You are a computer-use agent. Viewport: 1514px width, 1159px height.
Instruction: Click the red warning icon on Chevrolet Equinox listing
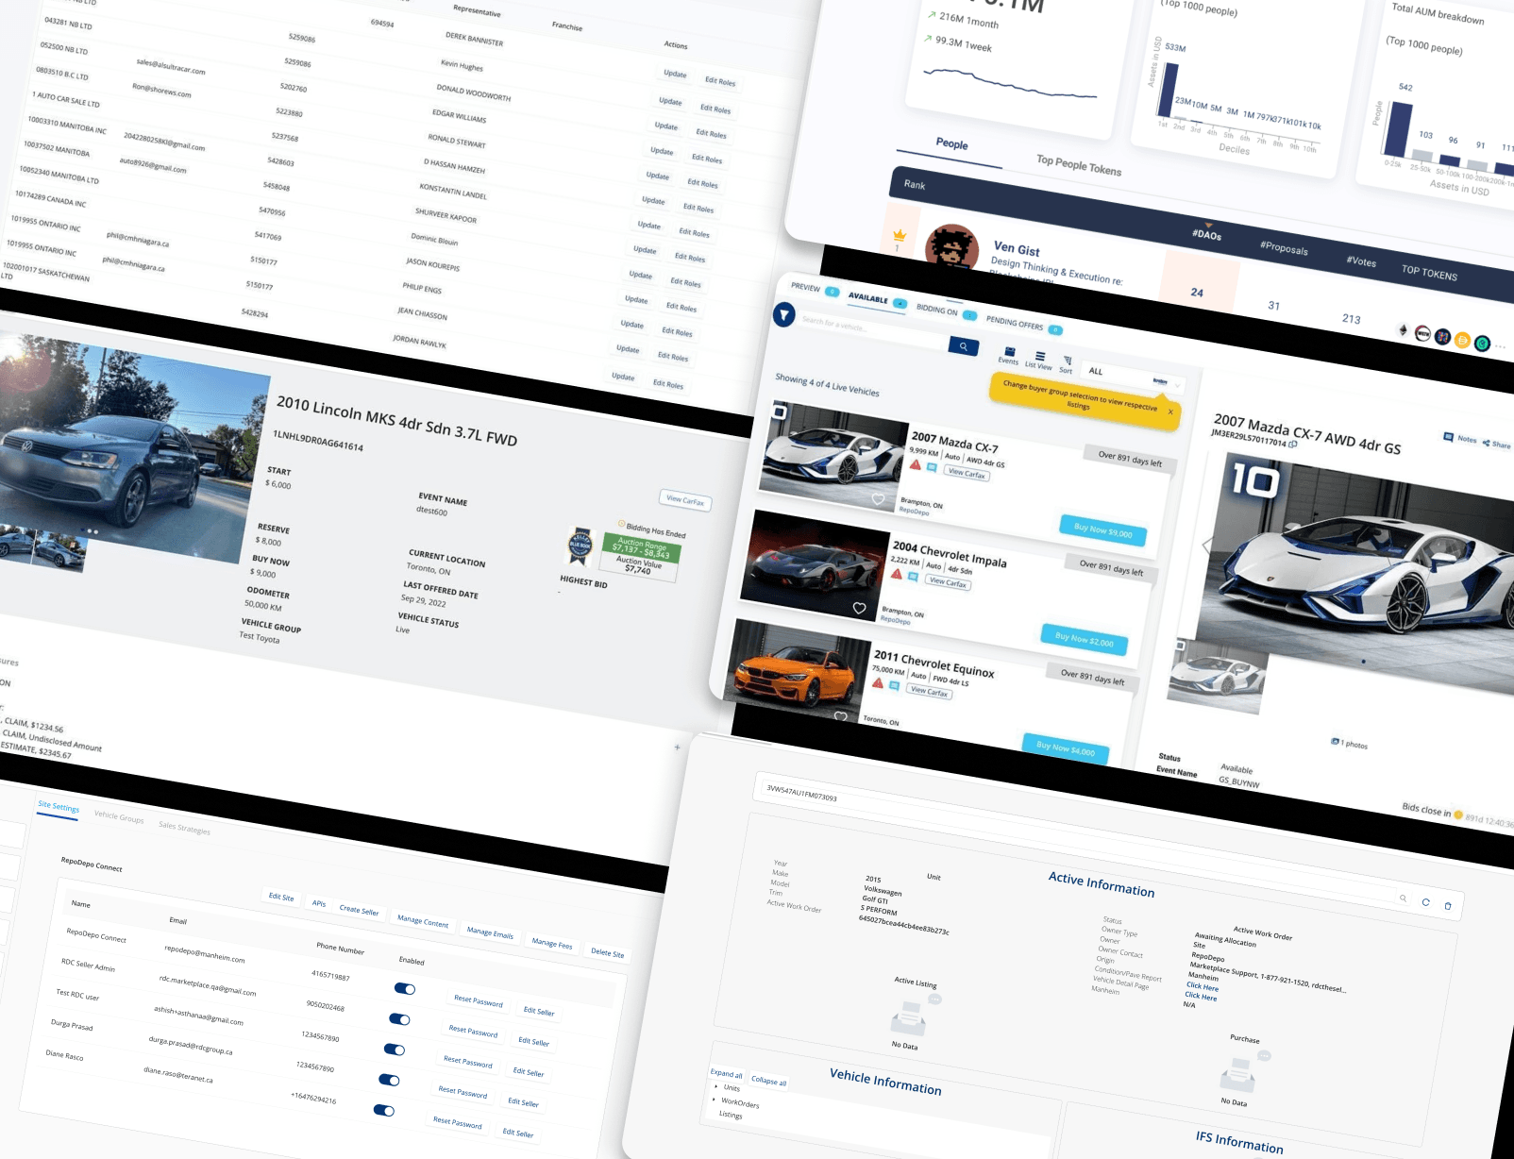(x=878, y=681)
